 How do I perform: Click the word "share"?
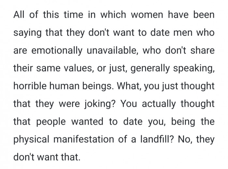(x=203, y=51)
